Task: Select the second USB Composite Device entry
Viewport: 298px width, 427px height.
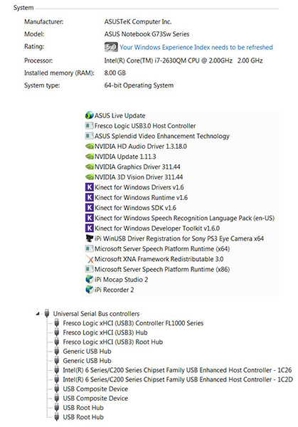Action: (x=95, y=399)
